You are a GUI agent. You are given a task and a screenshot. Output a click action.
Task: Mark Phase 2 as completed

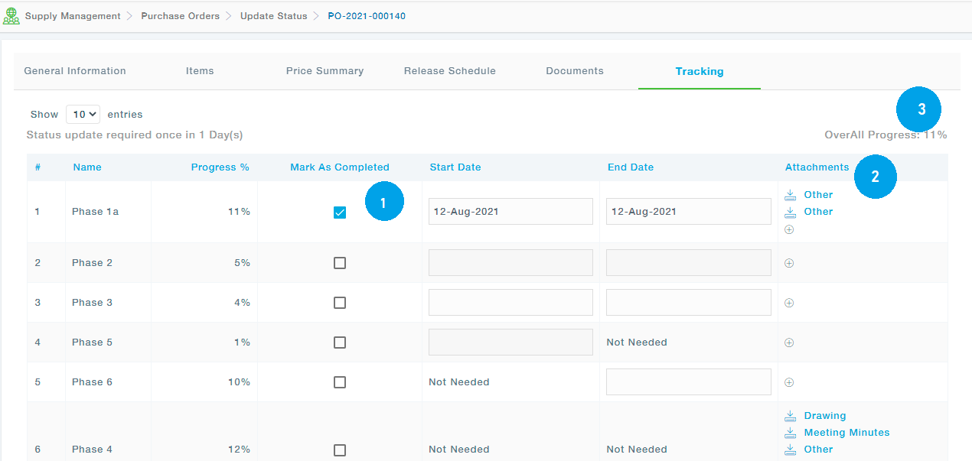point(340,263)
